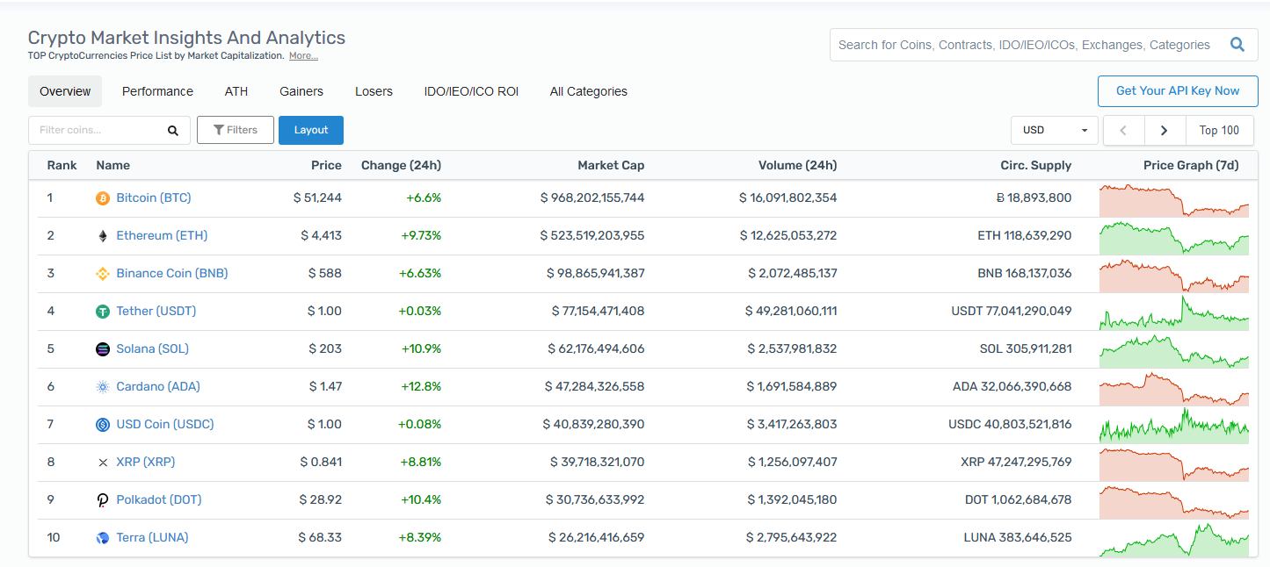The width and height of the screenshot is (1270, 567).
Task: Click the Ethereum diamond logo icon
Action: (x=103, y=236)
